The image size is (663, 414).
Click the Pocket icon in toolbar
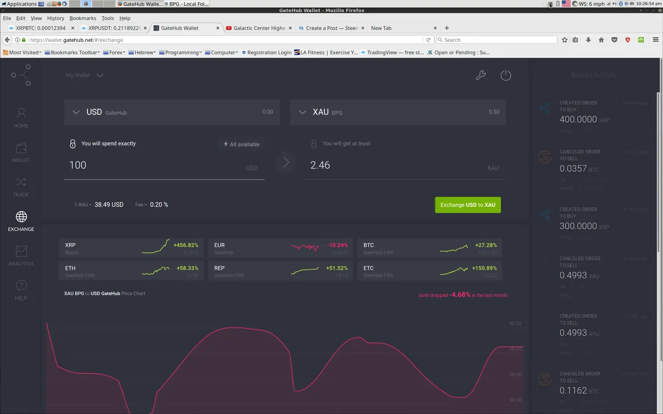pyautogui.click(x=614, y=40)
